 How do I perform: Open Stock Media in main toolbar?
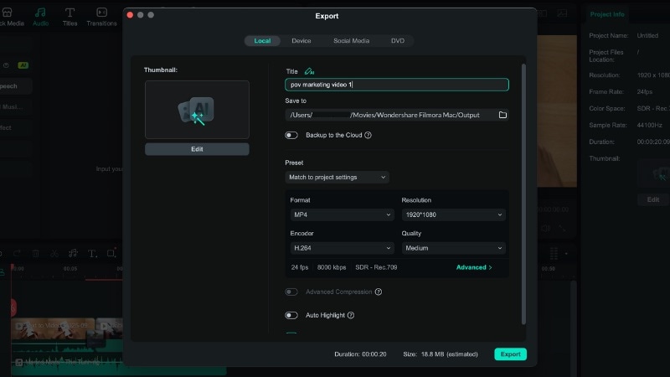pyautogui.click(x=10, y=17)
